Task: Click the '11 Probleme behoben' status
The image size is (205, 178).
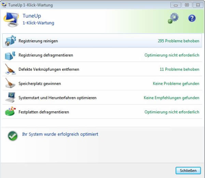Action: click(179, 69)
